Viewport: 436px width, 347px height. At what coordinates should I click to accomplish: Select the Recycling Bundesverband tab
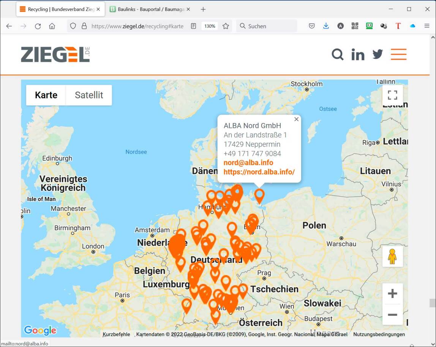coord(61,9)
